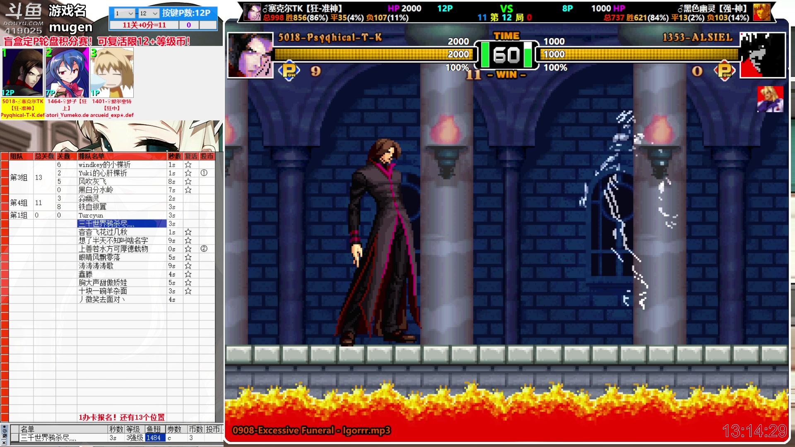Viewport: 795px width, 447px height.
Task: Click the star in the 眼睛风飘零落 row
Action: point(188,257)
